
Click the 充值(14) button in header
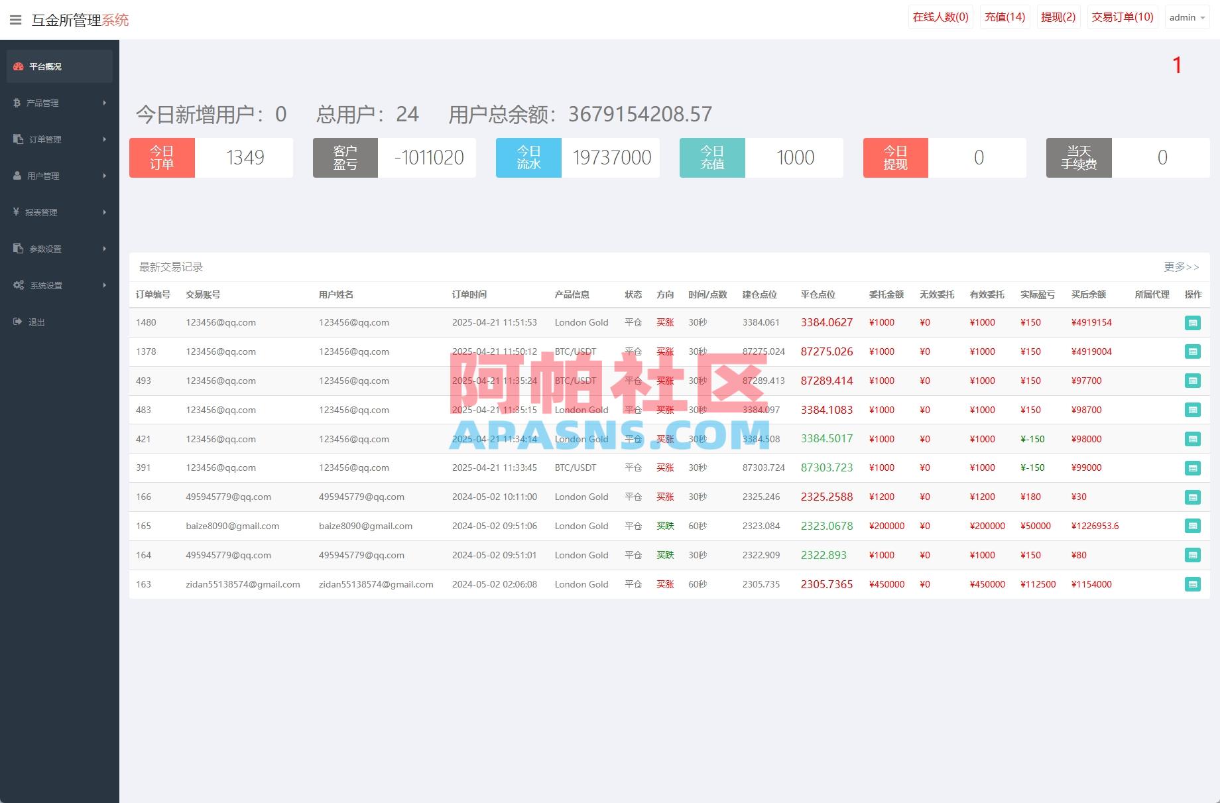point(1004,17)
